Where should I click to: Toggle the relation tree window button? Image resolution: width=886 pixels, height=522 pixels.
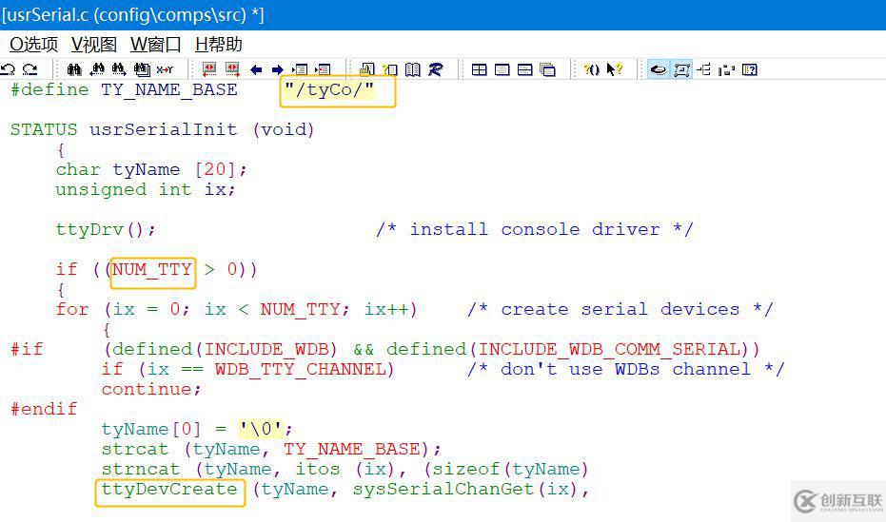tap(704, 69)
